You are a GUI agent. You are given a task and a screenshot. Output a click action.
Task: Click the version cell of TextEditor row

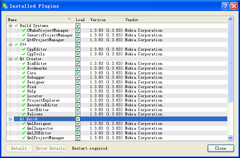[106, 110]
